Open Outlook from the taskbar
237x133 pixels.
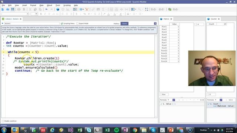(x=15, y=130)
